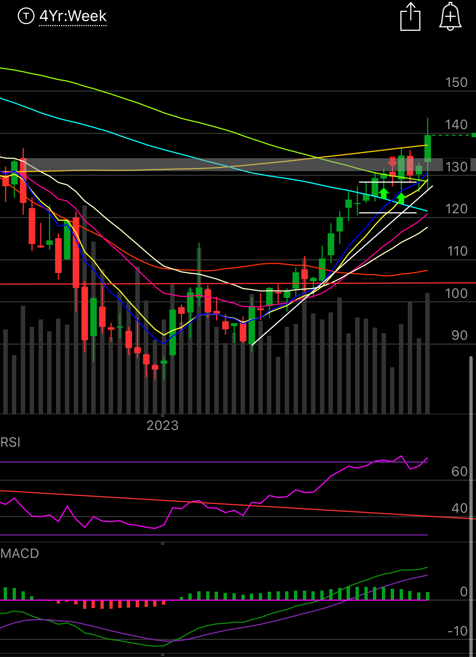Tap the MACD 0 level label
This screenshot has width=476, height=657.
click(x=464, y=592)
